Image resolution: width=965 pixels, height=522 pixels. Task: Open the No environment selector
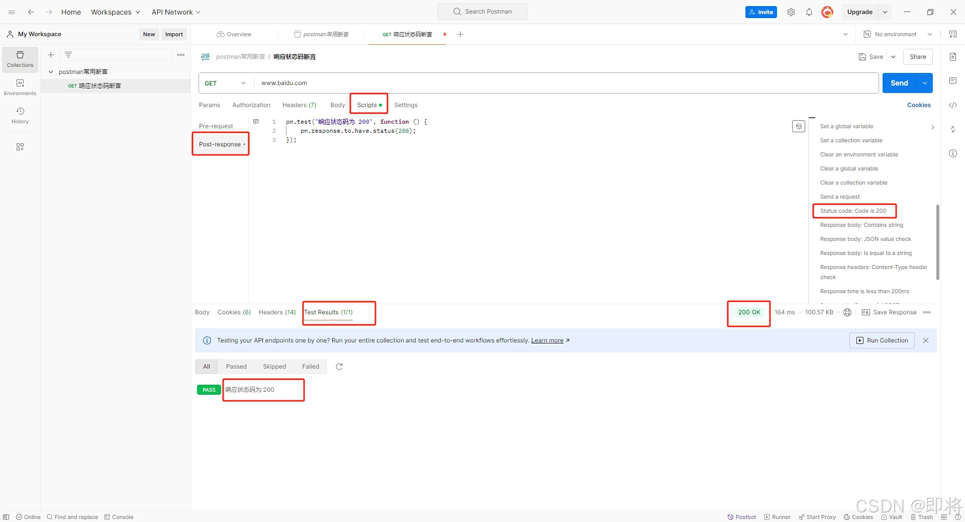coord(898,34)
